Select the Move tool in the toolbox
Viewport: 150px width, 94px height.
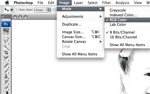click(x=6, y=31)
